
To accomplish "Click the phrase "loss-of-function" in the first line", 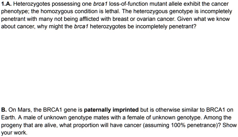I will tap(128, 4).
